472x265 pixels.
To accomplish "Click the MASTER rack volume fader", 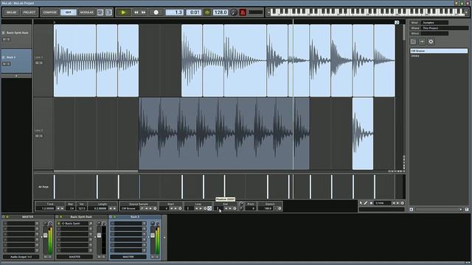I will click(x=46, y=236).
